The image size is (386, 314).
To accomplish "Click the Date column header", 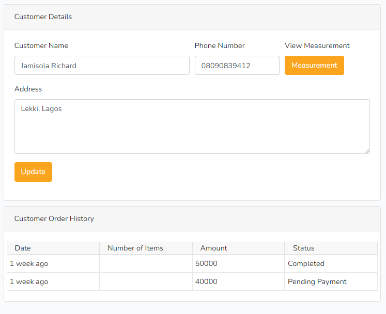I will [23, 248].
